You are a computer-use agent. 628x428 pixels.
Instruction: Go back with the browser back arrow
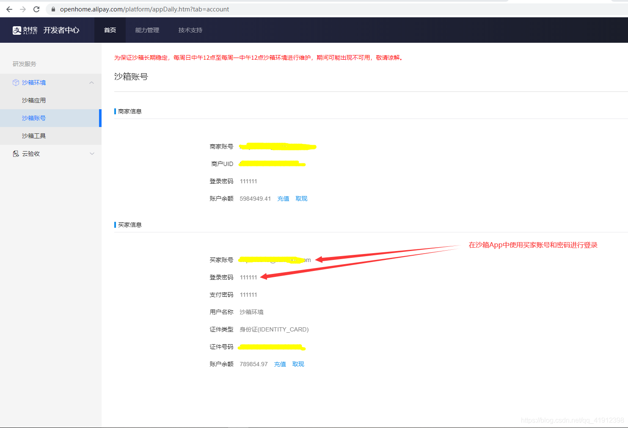9,9
